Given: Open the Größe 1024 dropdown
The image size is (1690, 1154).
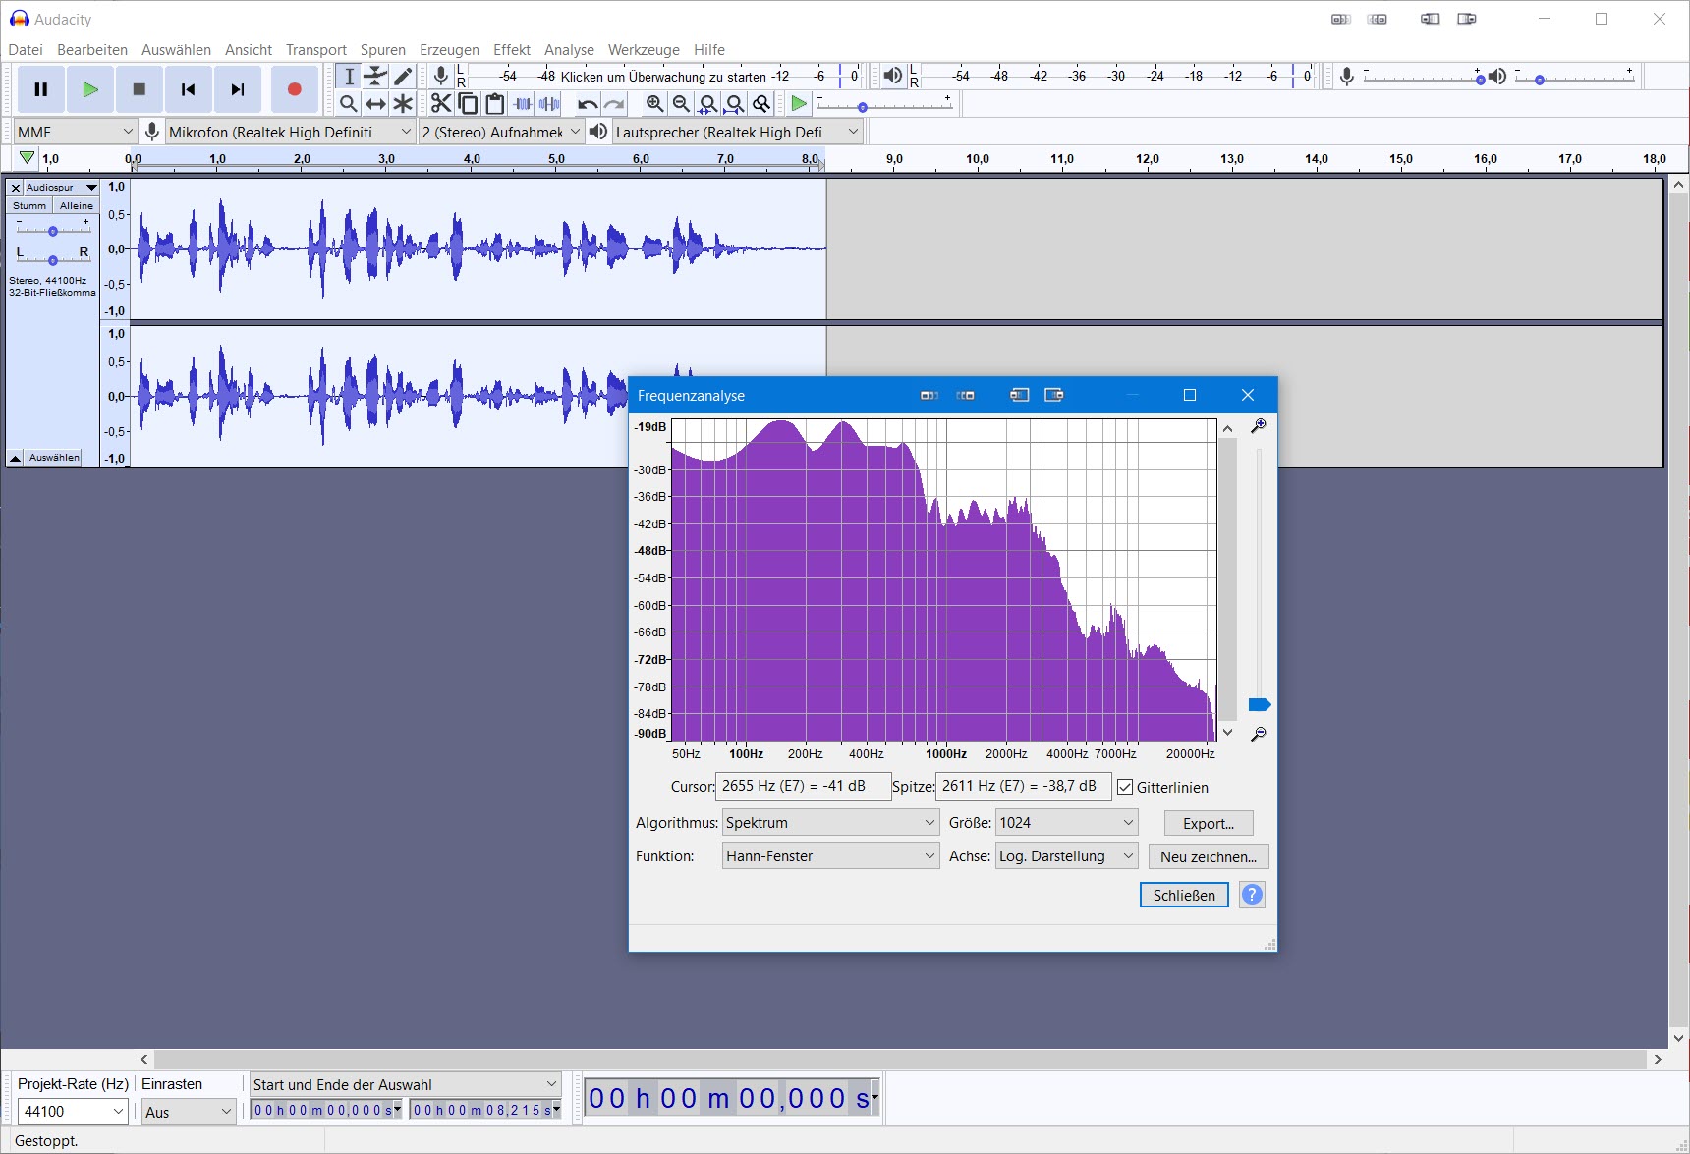Looking at the screenshot, I should [x=1066, y=823].
